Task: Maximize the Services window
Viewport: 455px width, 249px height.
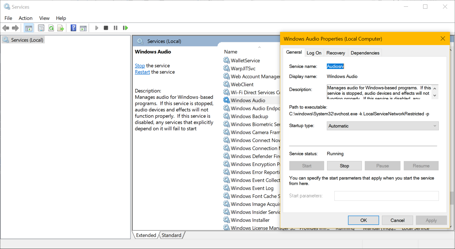Action: tap(425, 7)
